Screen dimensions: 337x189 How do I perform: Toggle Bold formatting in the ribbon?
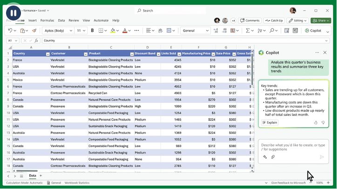click(93, 31)
